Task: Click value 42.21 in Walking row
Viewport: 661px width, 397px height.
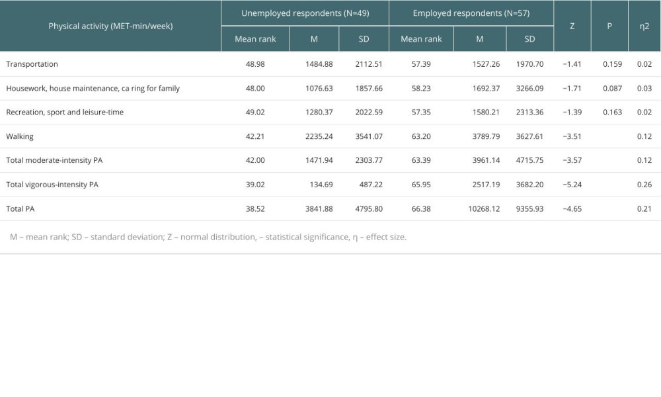Action: [x=255, y=136]
